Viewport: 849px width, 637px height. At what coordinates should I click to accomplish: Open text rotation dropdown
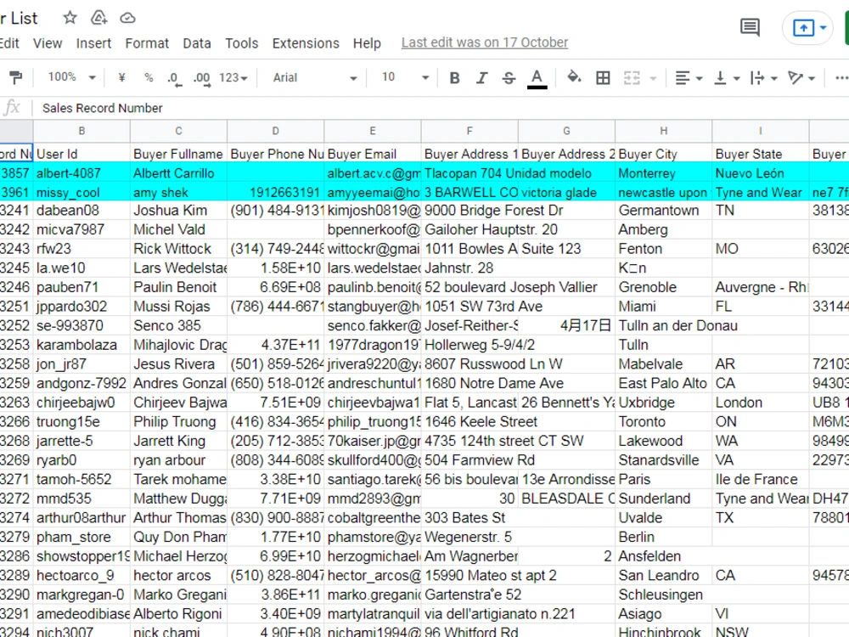802,78
